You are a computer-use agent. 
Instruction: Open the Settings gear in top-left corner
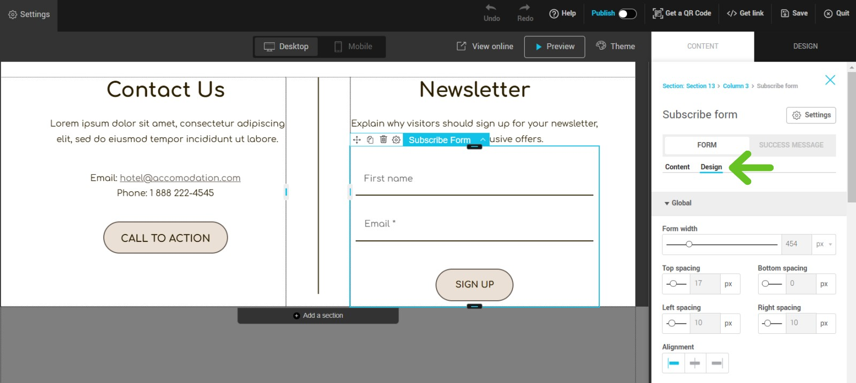pyautogui.click(x=29, y=14)
